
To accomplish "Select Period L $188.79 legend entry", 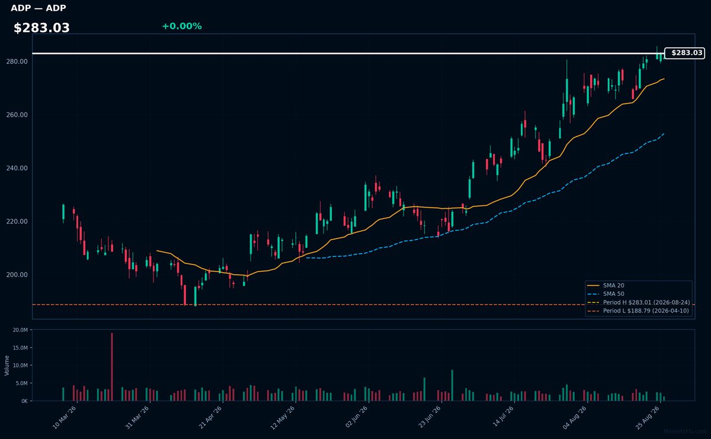I will [639, 310].
